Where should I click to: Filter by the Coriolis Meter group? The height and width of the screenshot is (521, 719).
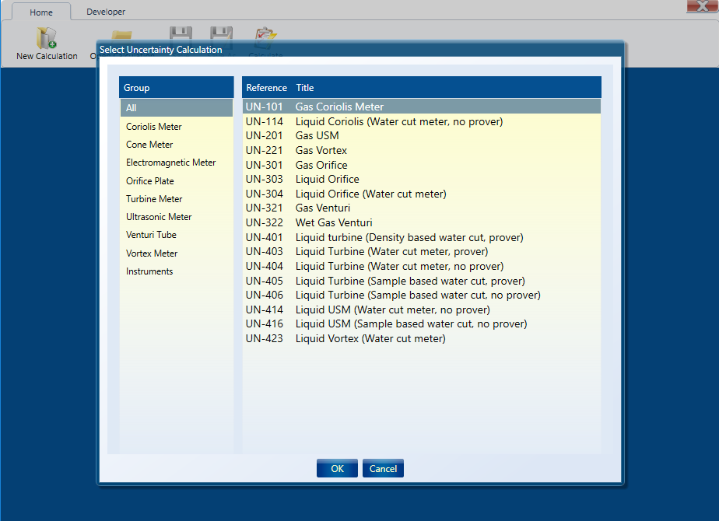pos(177,127)
